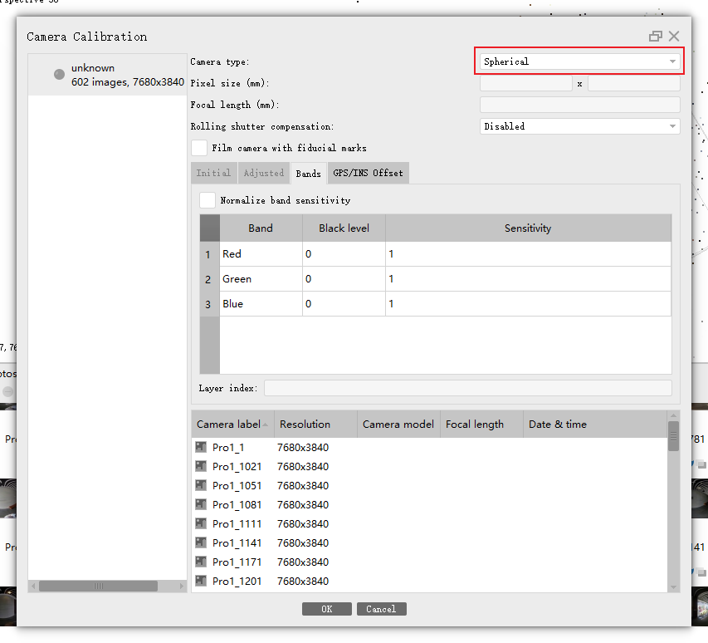Select the unknown camera group entry

click(x=107, y=75)
